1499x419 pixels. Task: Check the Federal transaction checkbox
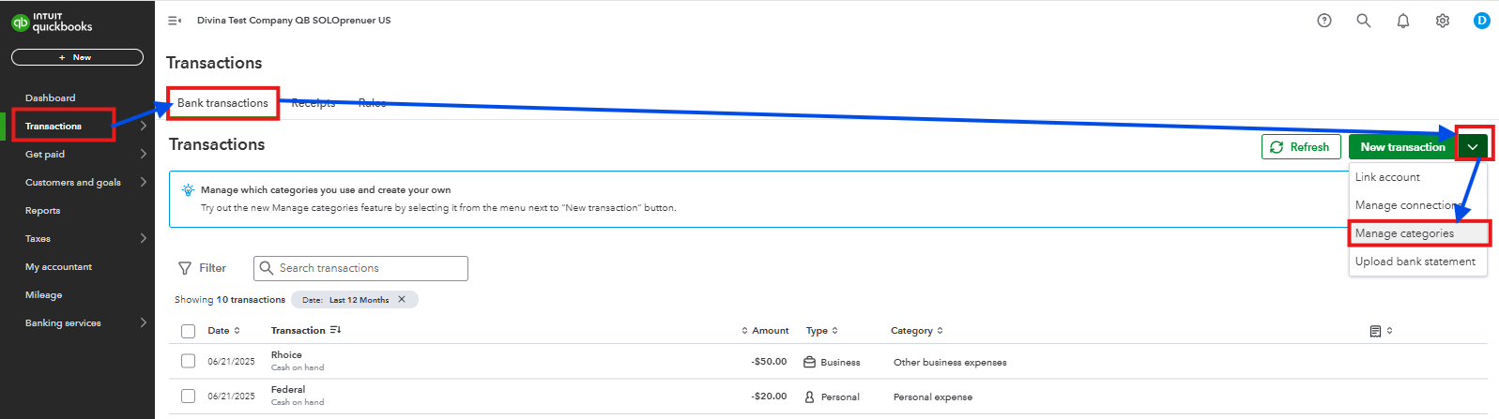(x=189, y=396)
